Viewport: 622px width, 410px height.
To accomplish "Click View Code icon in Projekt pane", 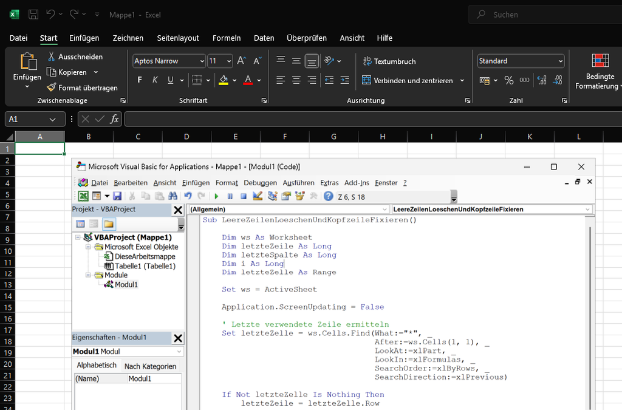I will click(x=80, y=224).
